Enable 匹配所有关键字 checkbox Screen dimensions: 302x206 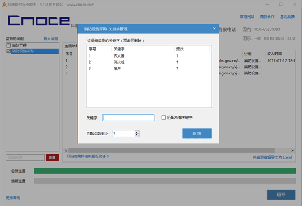point(163,117)
